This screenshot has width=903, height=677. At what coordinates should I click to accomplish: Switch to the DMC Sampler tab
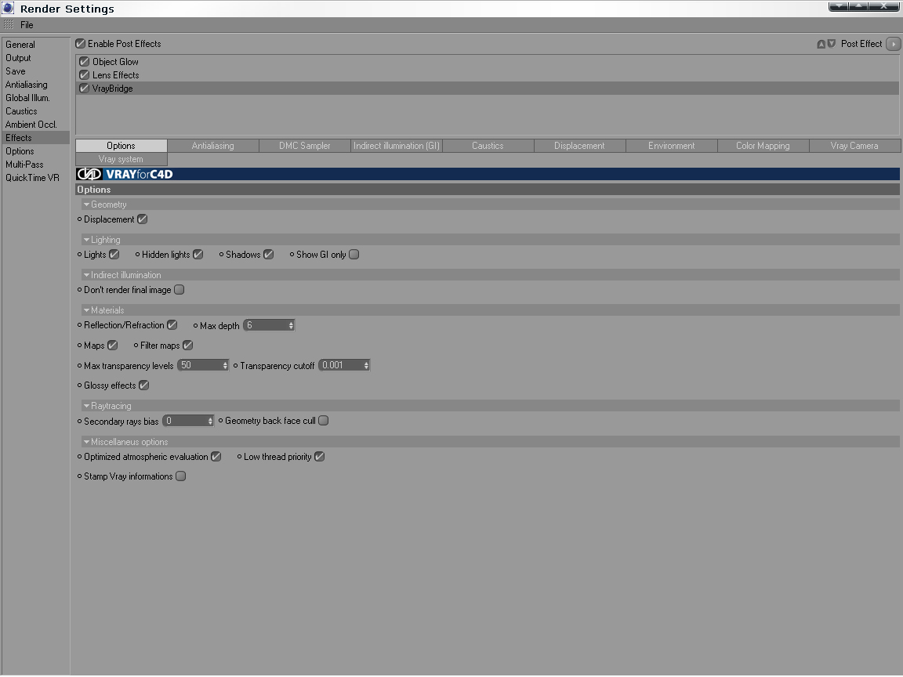305,146
